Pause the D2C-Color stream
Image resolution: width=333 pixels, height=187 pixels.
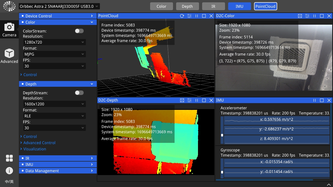tap(315, 16)
